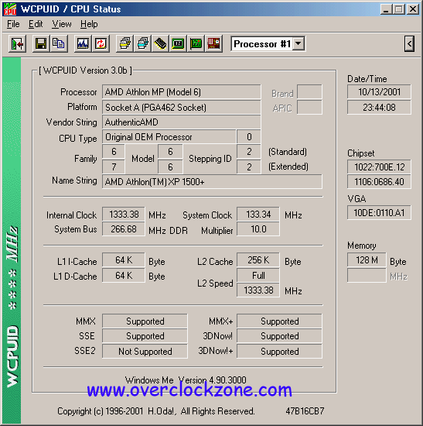The width and height of the screenshot is (423, 426).
Task: Click the SSE2 'Not Supported' field
Action: point(145,352)
